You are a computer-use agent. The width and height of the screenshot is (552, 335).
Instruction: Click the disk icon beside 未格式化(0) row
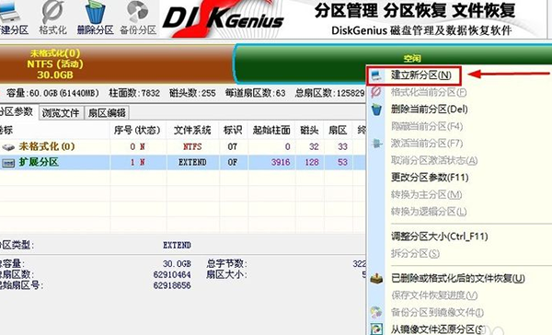pyautogui.click(x=8, y=146)
